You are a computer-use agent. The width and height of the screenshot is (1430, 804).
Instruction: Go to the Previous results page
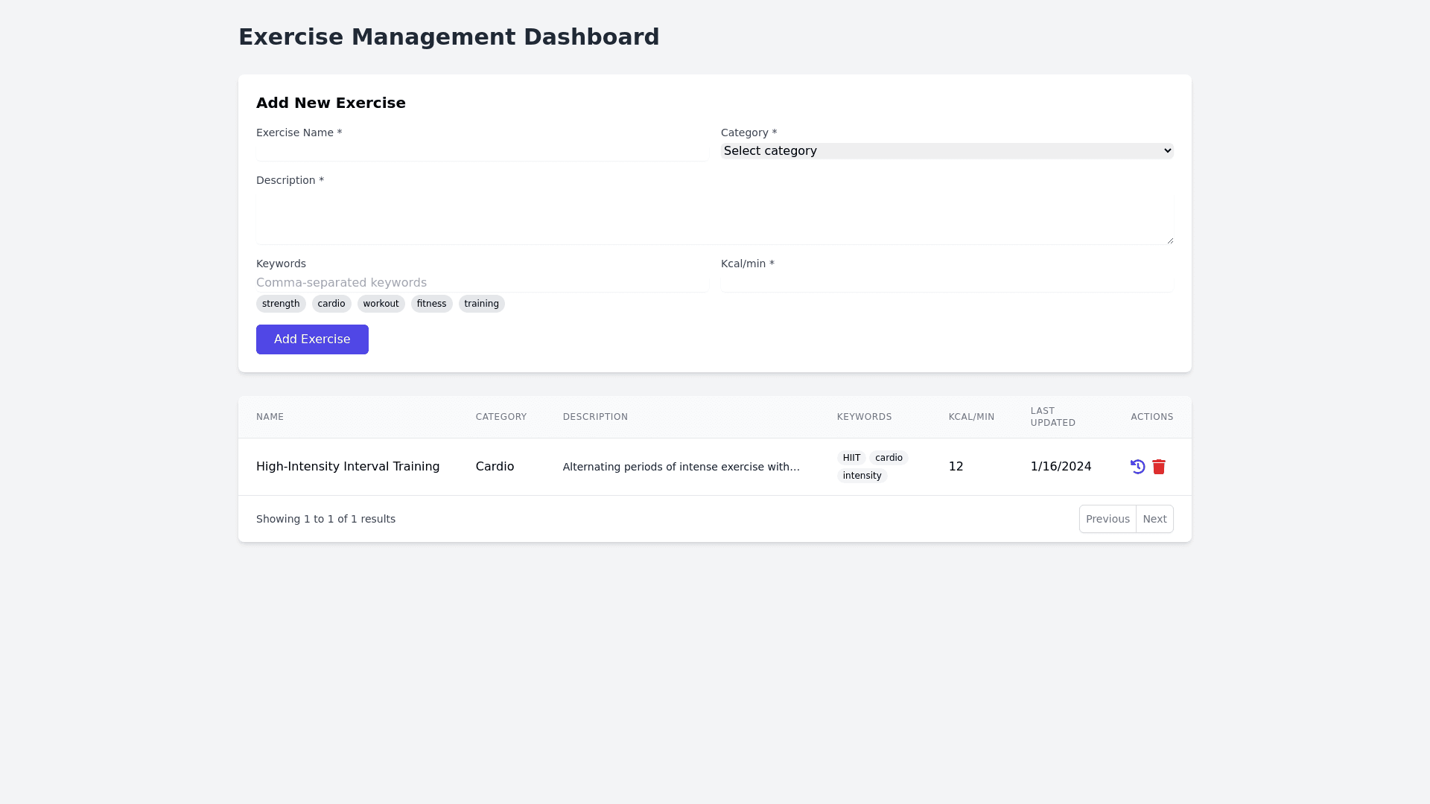1108,519
